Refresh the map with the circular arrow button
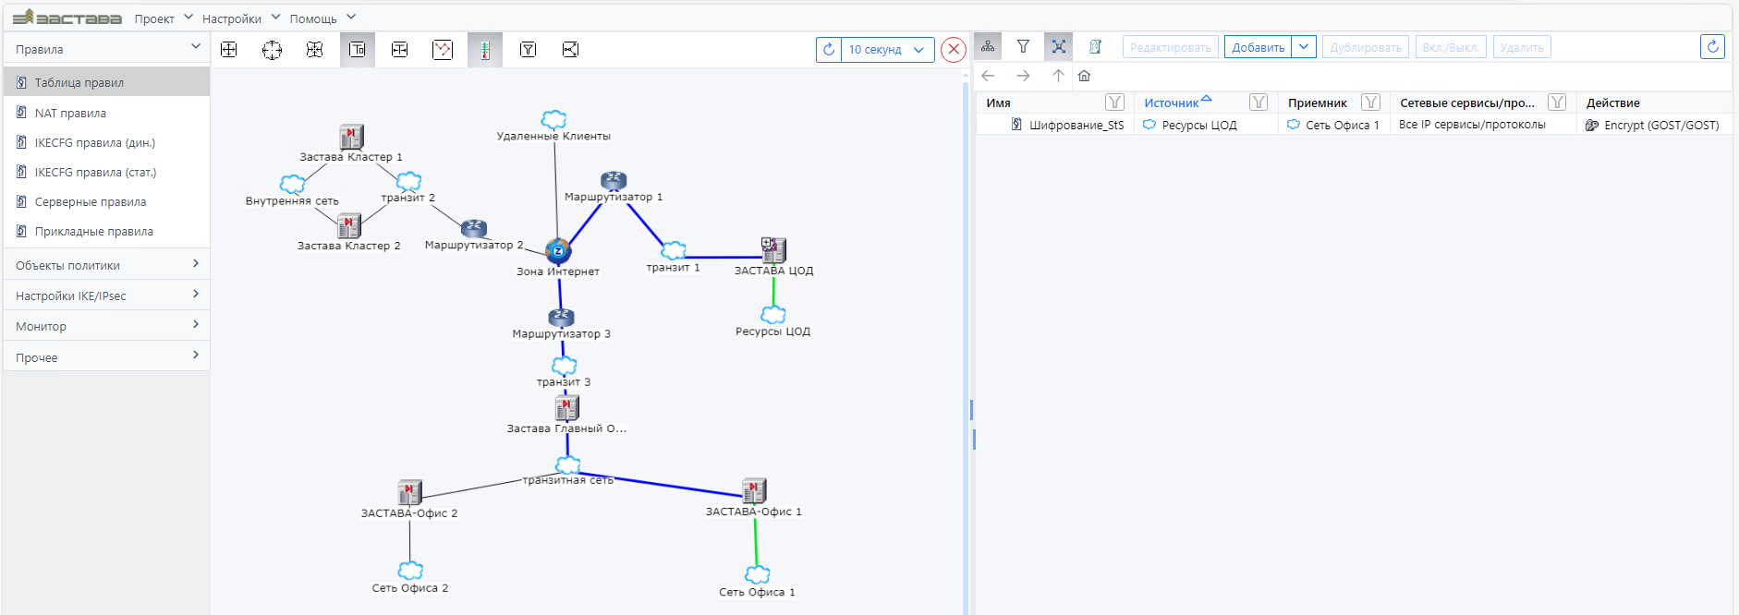The image size is (1739, 615). tap(829, 50)
